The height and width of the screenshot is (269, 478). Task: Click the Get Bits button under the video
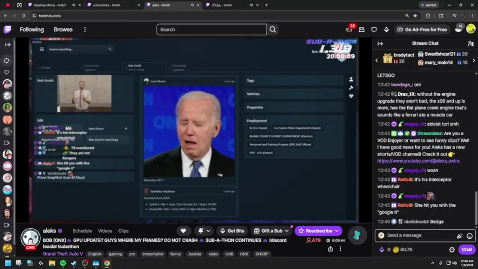pyautogui.click(x=232, y=231)
